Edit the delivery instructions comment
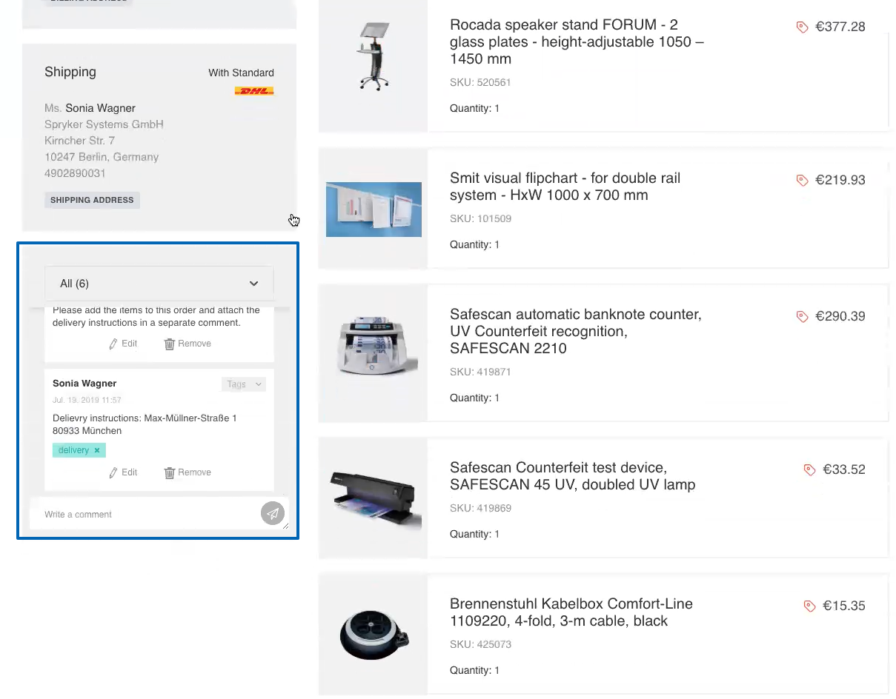Image resolution: width=896 pixels, height=699 pixels. pyautogui.click(x=123, y=472)
